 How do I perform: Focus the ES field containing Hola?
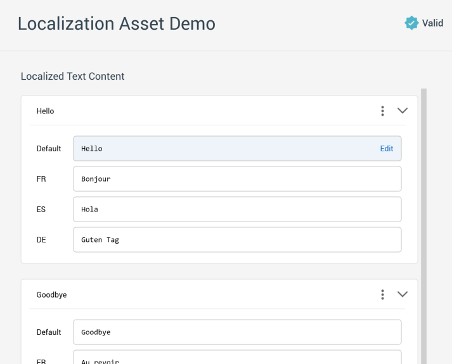click(237, 210)
